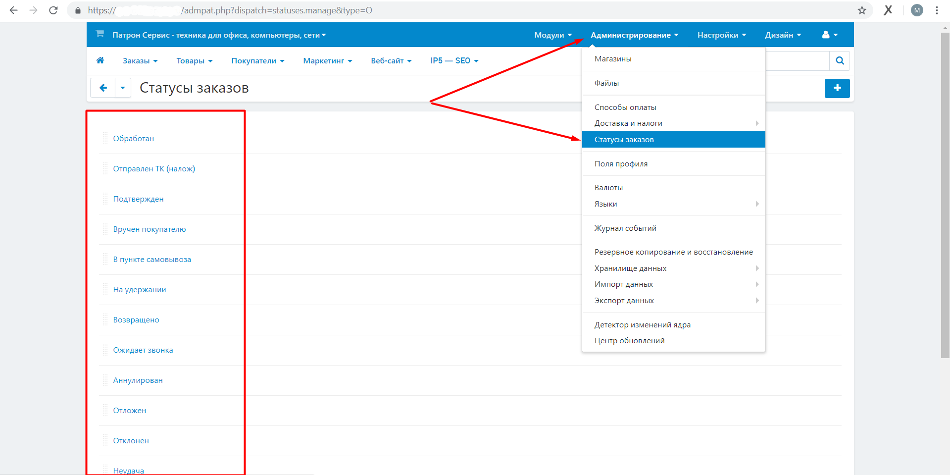
Task: Click the X extension icon in browser toolbar
Action: 888,10
